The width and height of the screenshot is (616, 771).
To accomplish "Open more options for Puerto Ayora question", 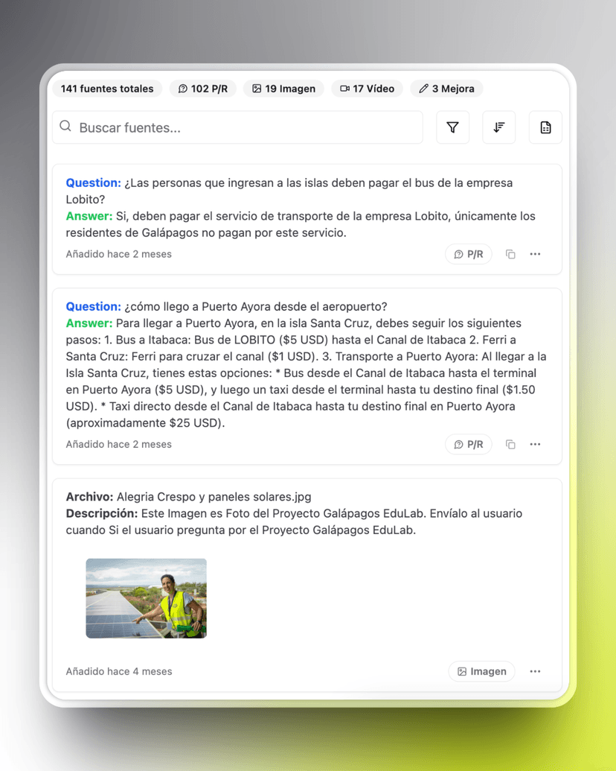I will (535, 444).
